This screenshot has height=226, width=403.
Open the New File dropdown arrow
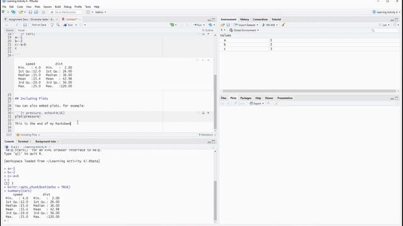coord(8,12)
